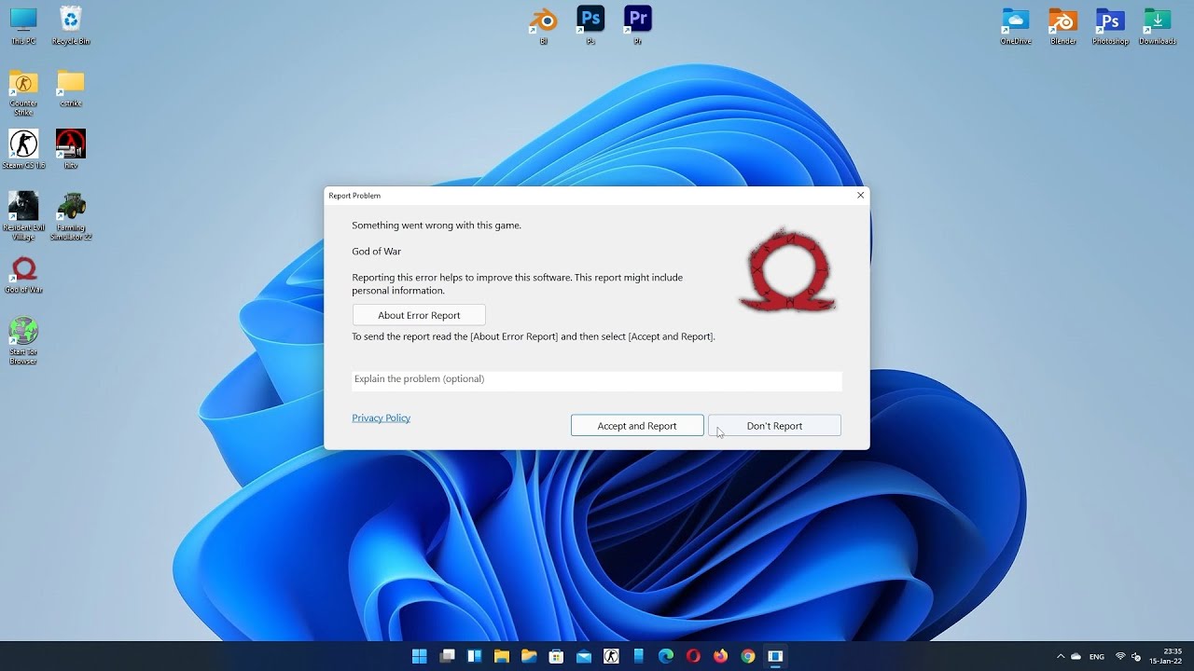Switch input language via ENG indicator
Image resolution: width=1194 pixels, height=671 pixels.
tap(1097, 656)
